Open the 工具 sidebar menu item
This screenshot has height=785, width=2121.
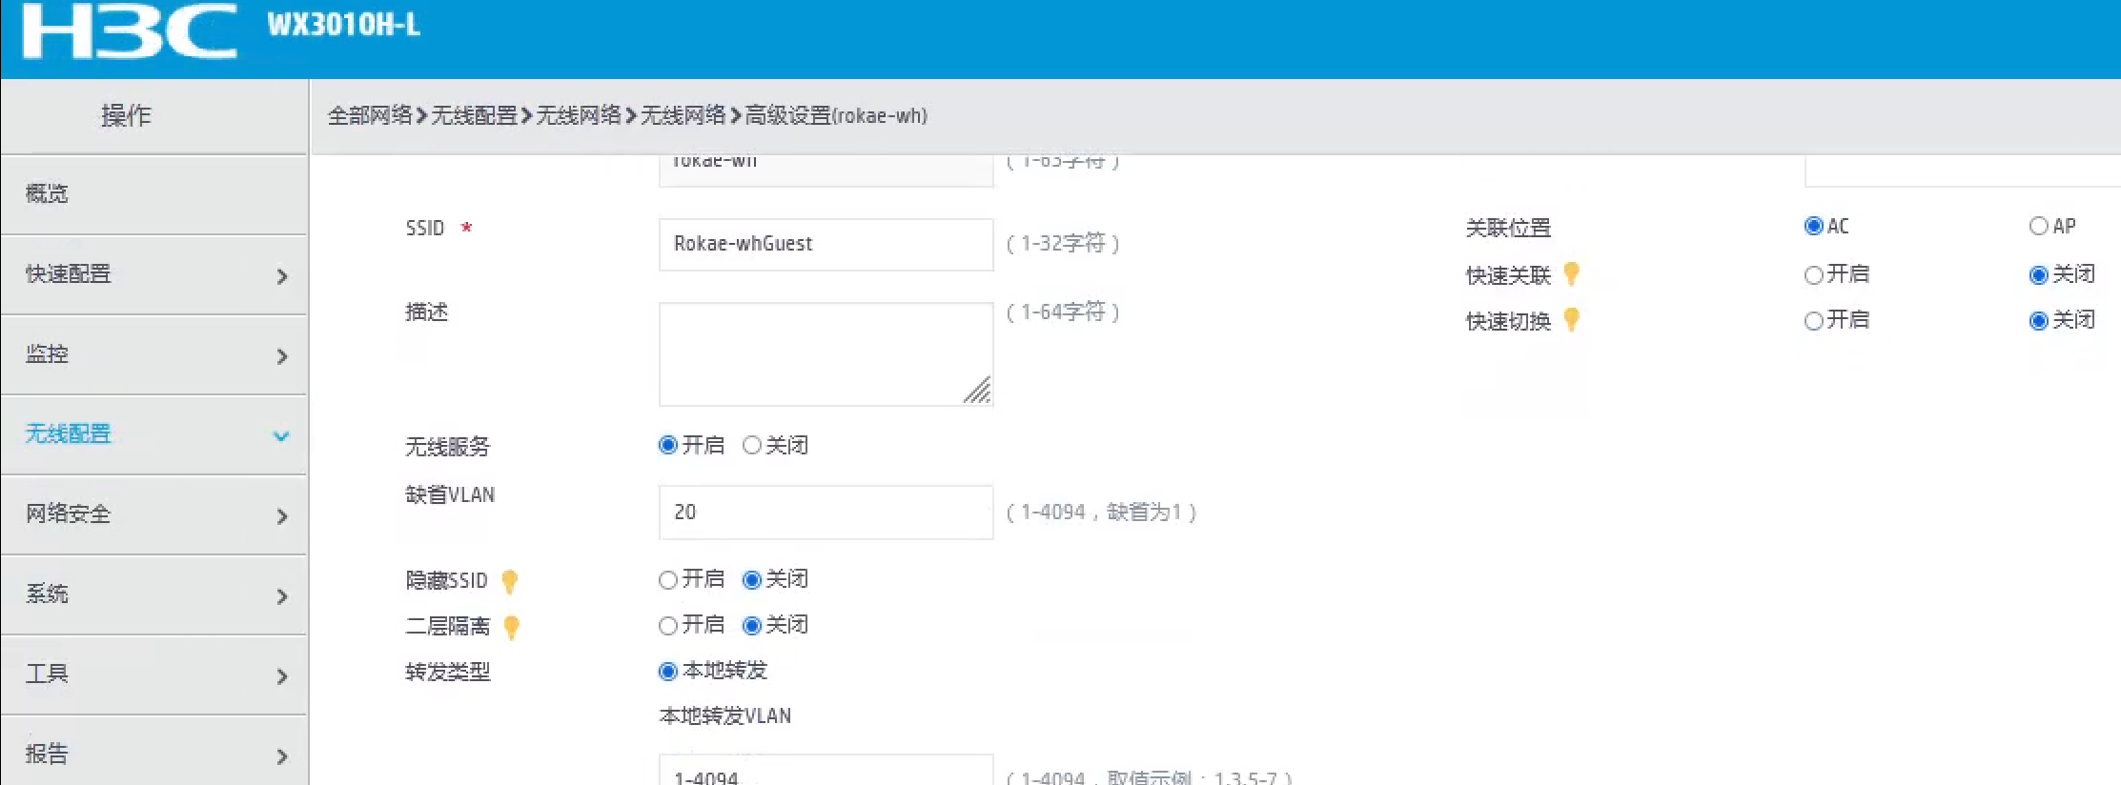(x=154, y=674)
